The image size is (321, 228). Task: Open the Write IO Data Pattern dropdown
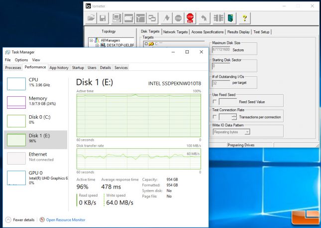(x=247, y=132)
